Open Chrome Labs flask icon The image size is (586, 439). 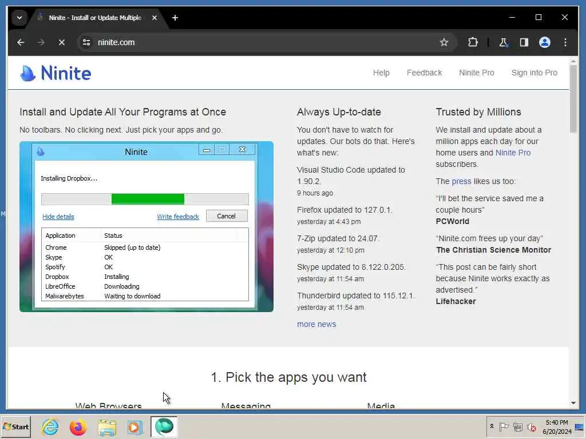tap(504, 42)
